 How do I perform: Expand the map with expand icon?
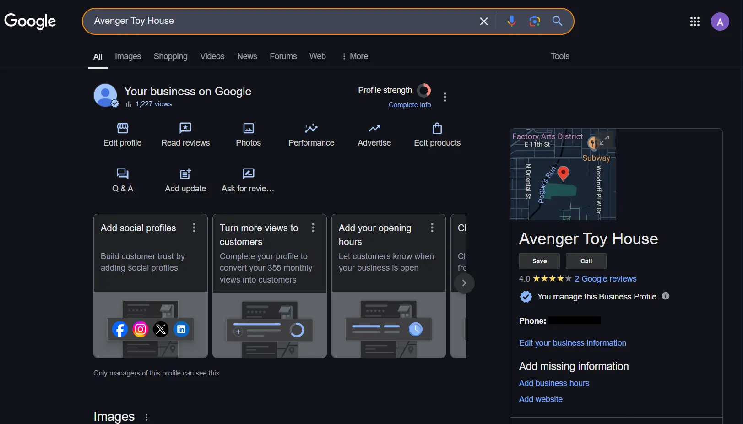tap(605, 140)
